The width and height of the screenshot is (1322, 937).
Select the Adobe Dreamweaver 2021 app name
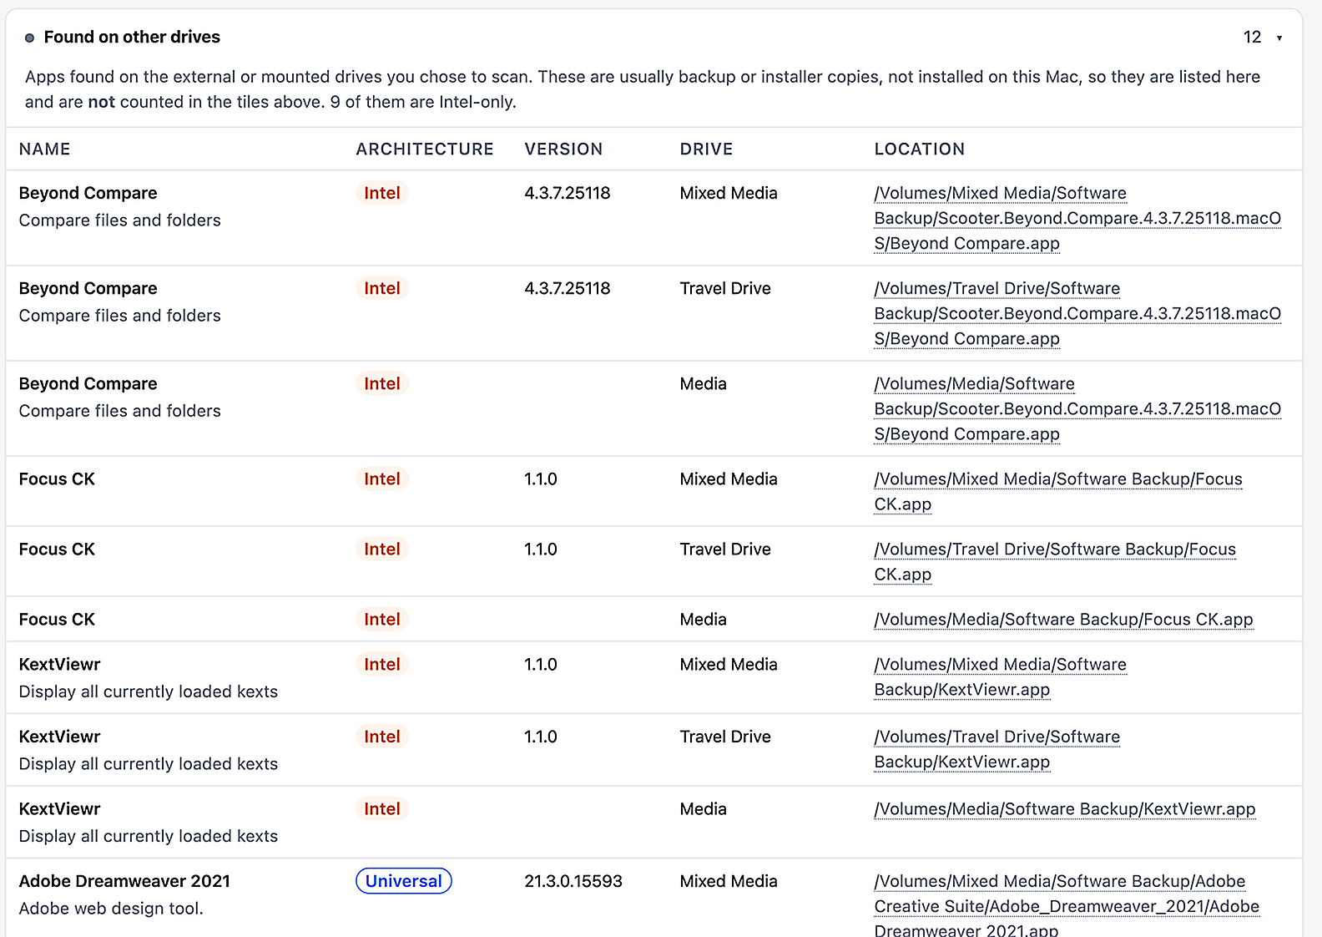point(124,881)
